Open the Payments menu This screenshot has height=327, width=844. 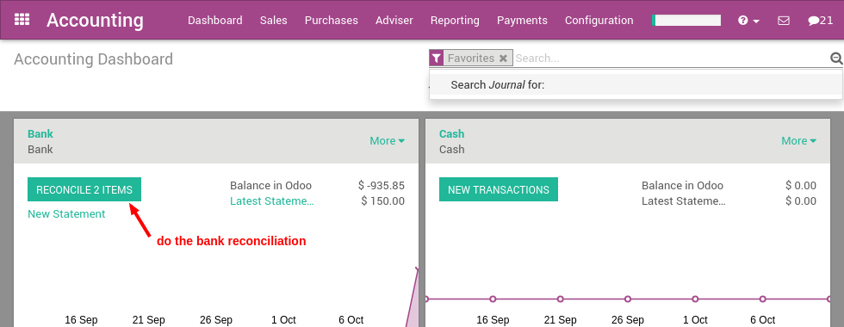[x=522, y=21]
